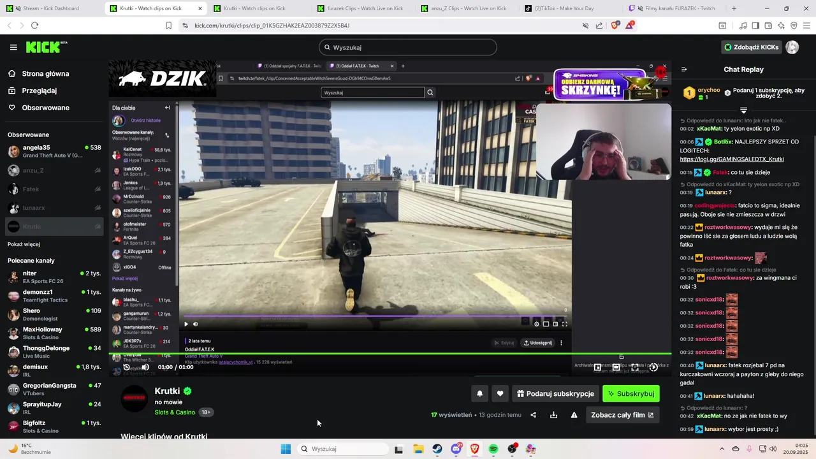Click the Brave Shields lion icon

coord(615,25)
